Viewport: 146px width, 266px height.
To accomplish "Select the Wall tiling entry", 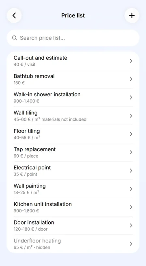I will coord(73,116).
